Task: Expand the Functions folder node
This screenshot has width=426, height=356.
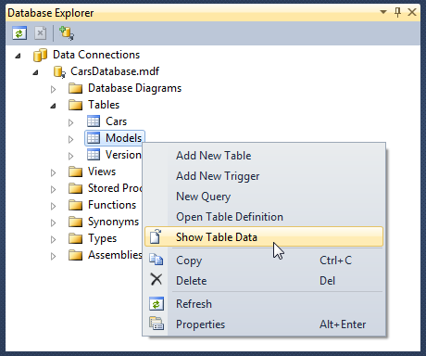Action: click(53, 206)
